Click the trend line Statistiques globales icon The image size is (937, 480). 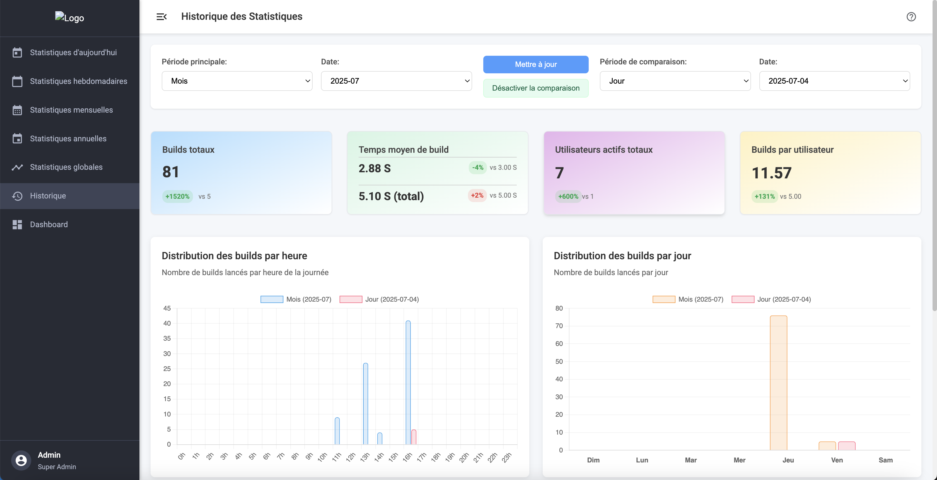tap(17, 167)
